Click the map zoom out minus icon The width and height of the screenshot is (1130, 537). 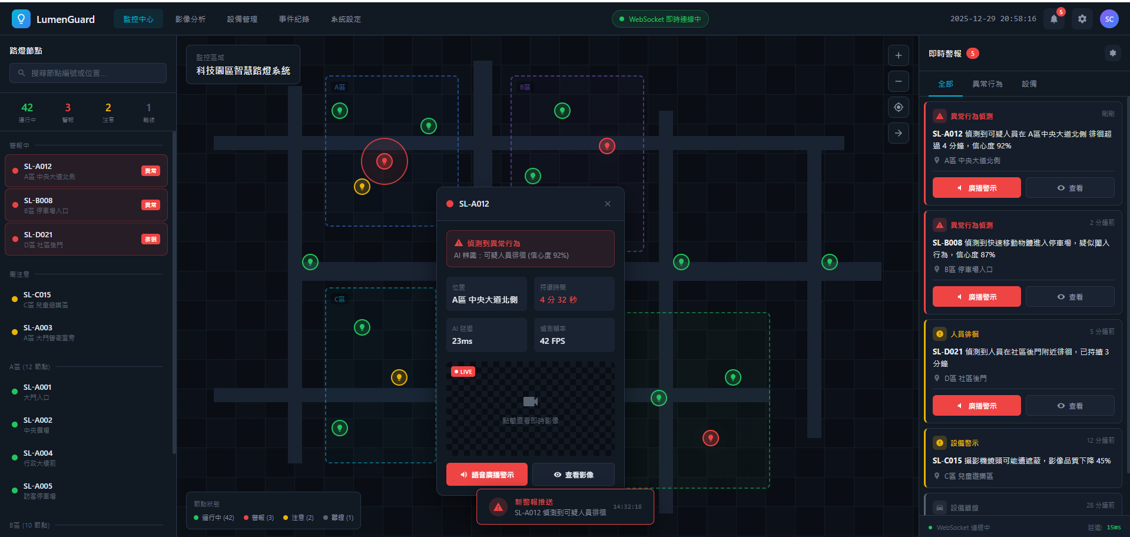[898, 81]
